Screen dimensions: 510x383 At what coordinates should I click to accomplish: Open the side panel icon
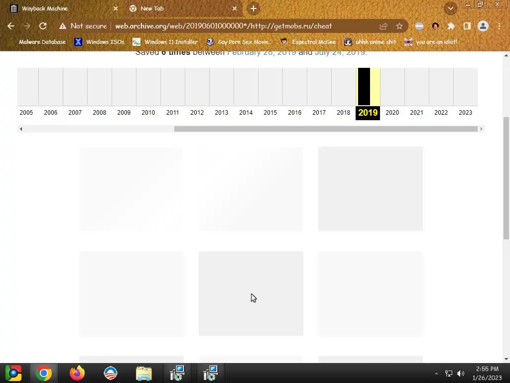(x=467, y=26)
